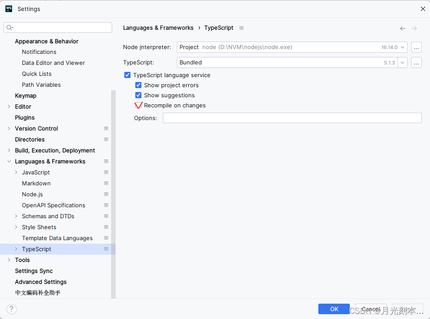430x319 pixels.
Task: Expand Build, Execution, Deployment node
Action: click(x=9, y=150)
